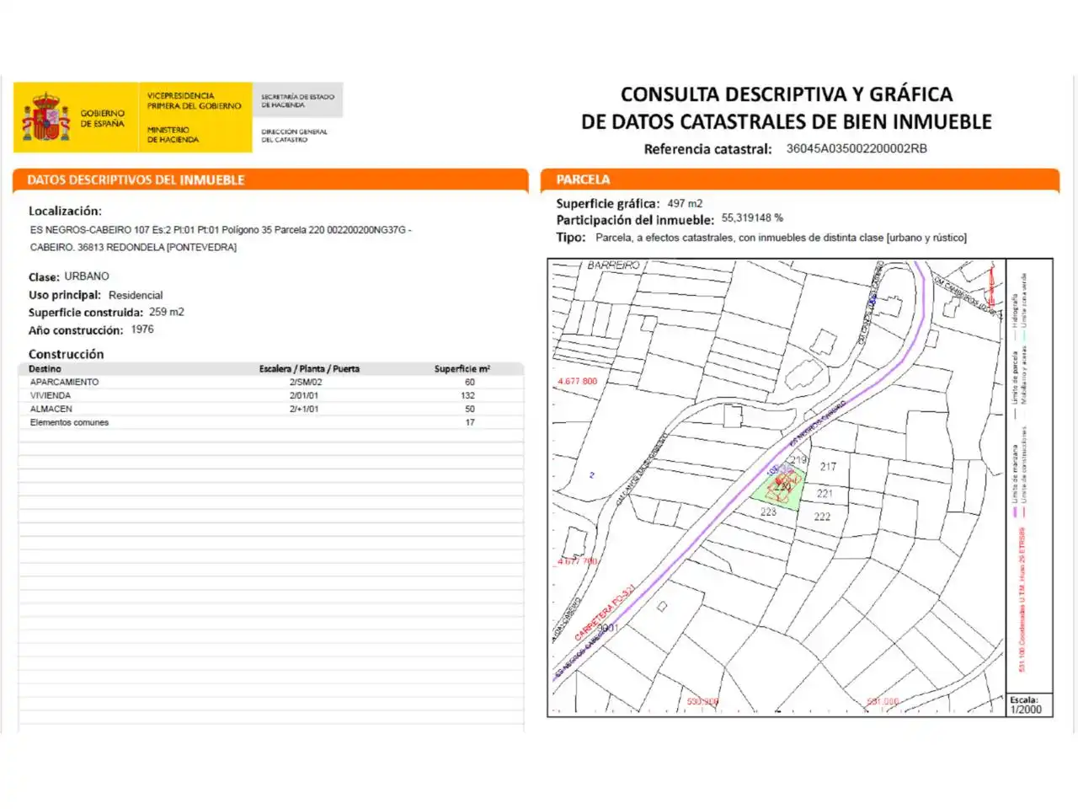Click the 'Año construcción:' label

(76, 330)
